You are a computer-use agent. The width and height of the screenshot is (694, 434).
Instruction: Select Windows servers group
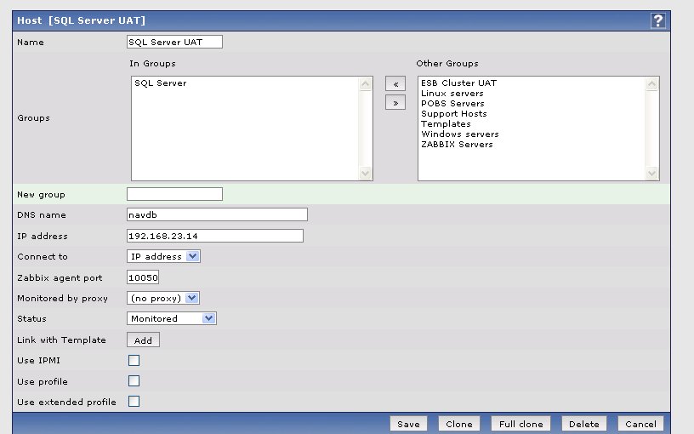pyautogui.click(x=460, y=134)
